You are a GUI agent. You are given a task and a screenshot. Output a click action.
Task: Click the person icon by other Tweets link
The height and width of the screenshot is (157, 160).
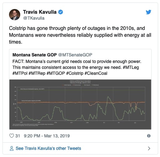[12, 148]
